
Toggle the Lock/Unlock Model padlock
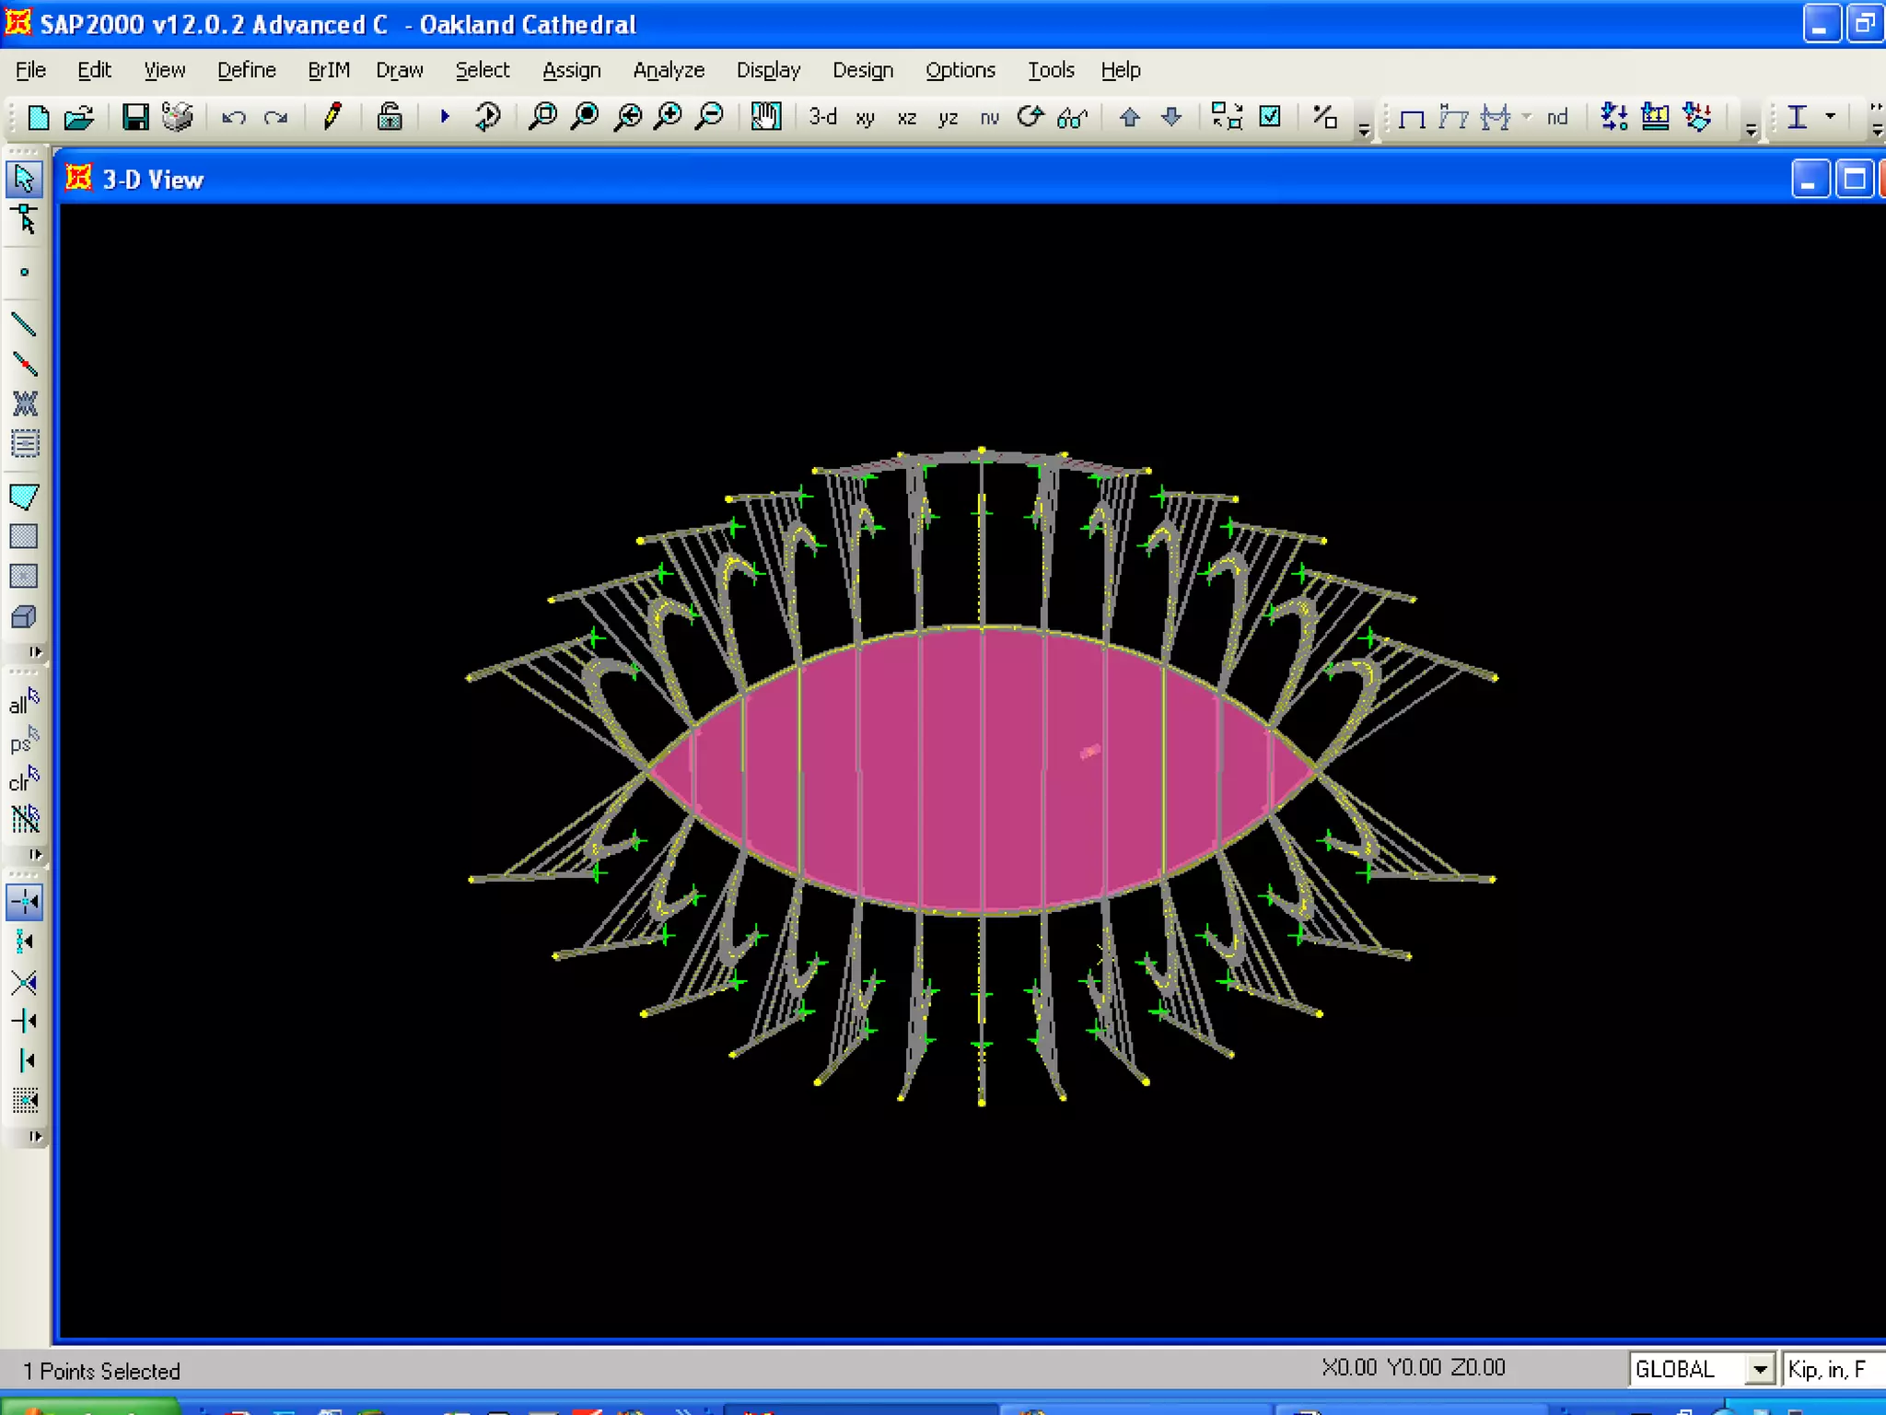point(390,117)
